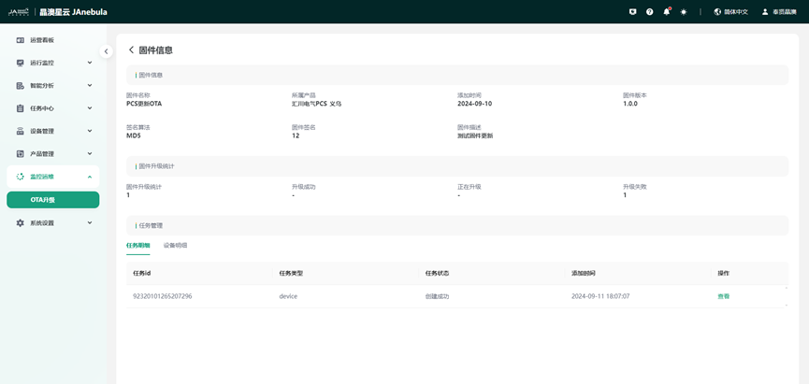Viewport: 809px width, 384px height.
Task: Click the shield-shaped icon in the header
Action: click(x=633, y=12)
